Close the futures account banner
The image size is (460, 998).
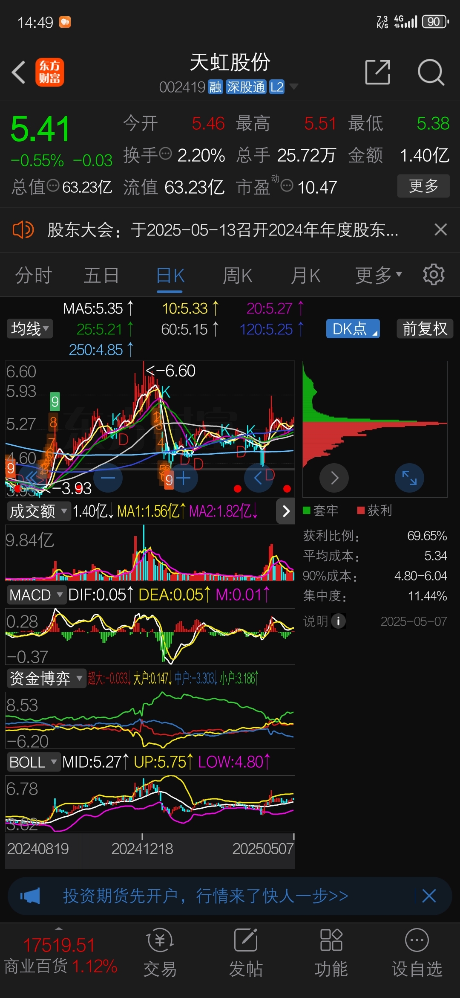tap(429, 896)
